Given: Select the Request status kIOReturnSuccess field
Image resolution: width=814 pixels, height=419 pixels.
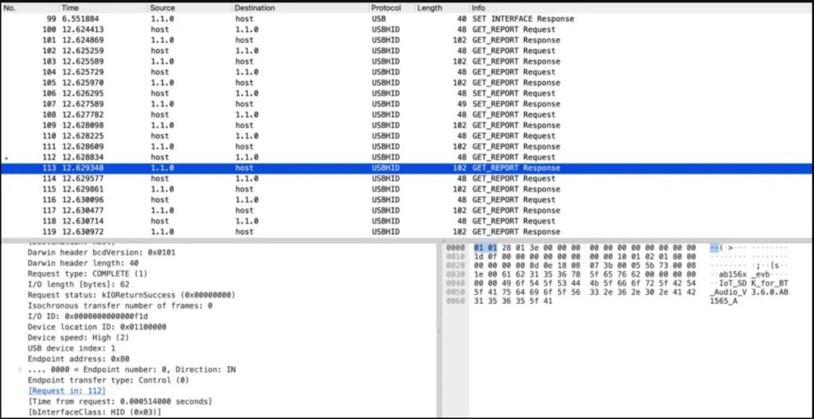Looking at the screenshot, I should coord(131,296).
